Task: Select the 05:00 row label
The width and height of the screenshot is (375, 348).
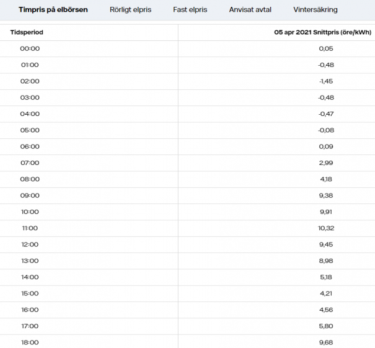Action: 30,130
